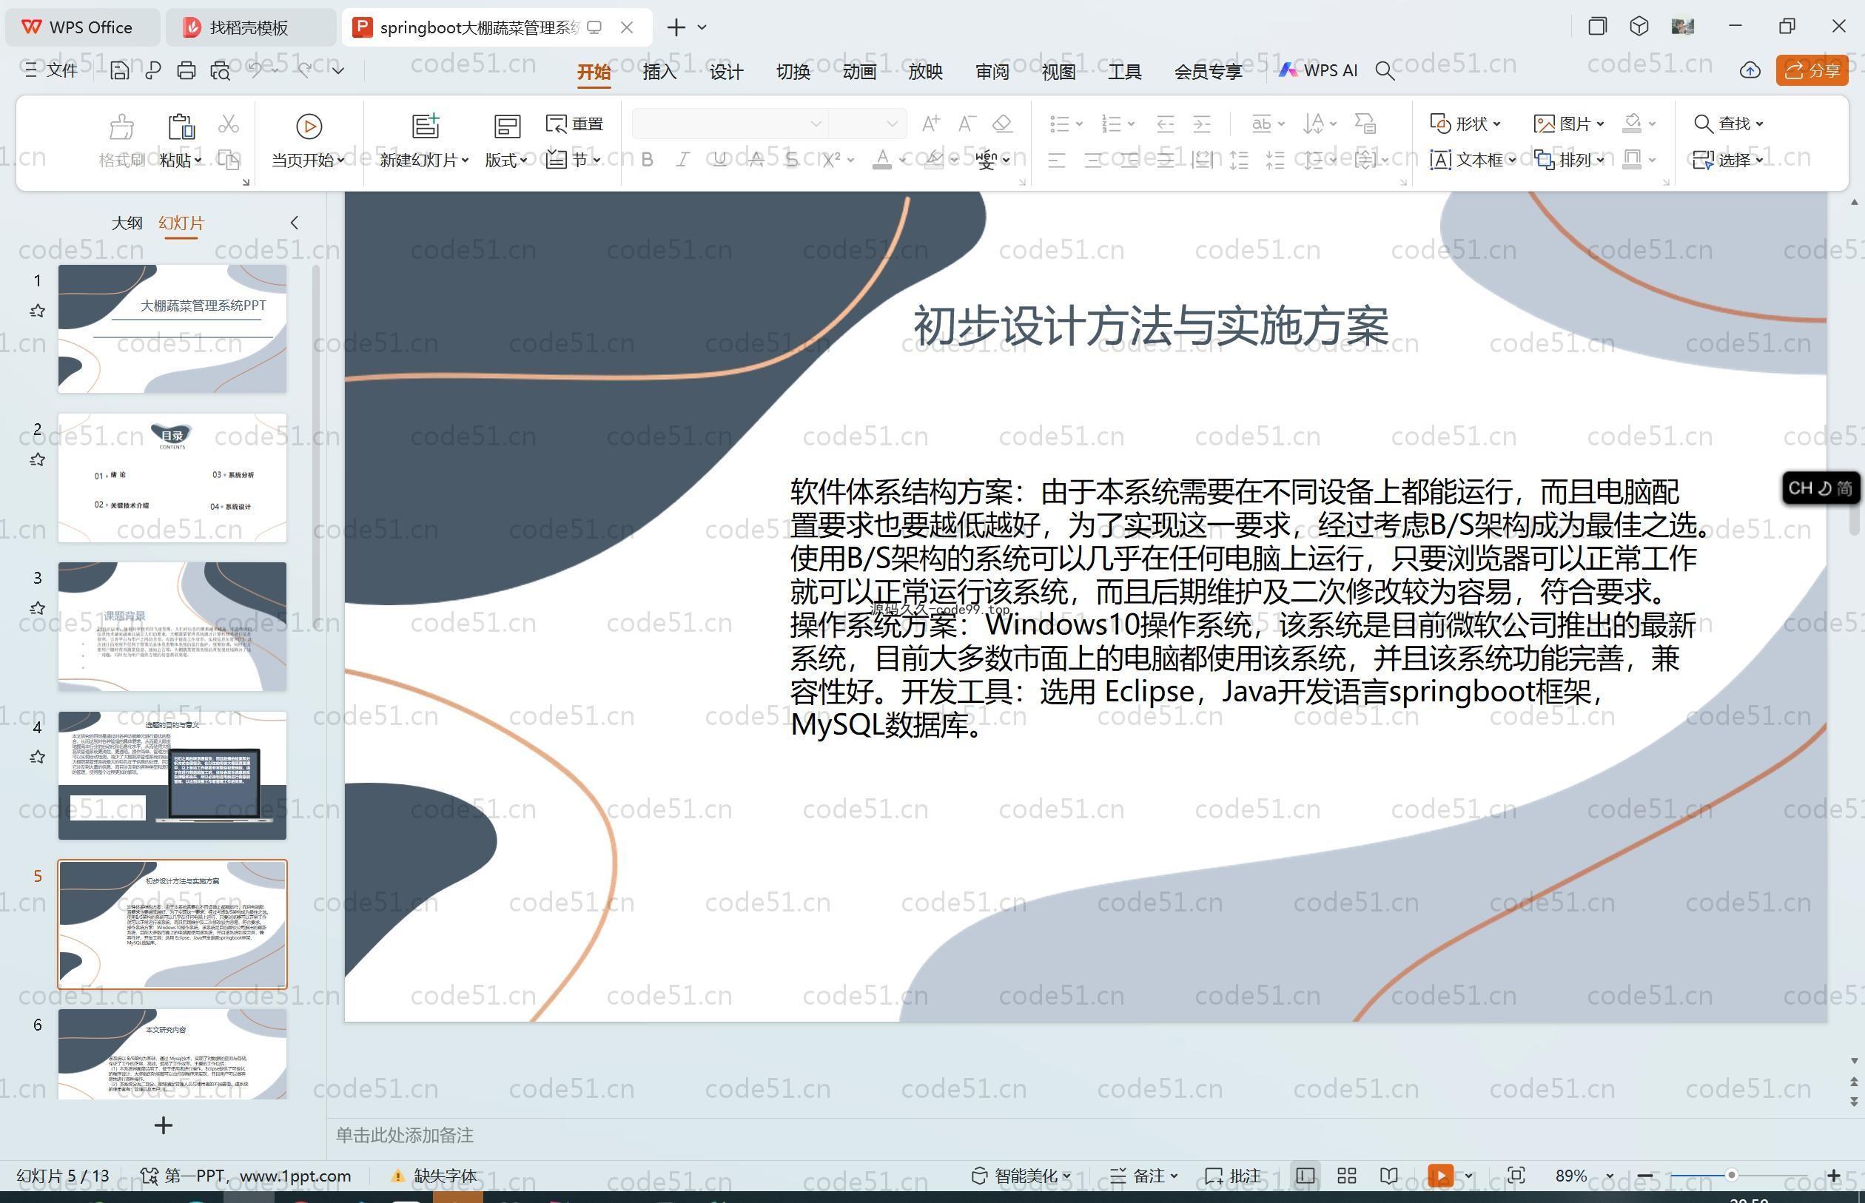
Task: Click the Save icon in quick access bar
Action: click(120, 71)
